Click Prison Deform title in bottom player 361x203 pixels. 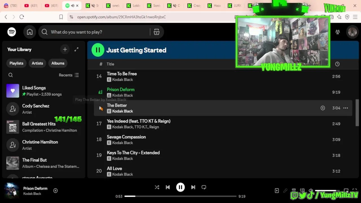pos(35,188)
